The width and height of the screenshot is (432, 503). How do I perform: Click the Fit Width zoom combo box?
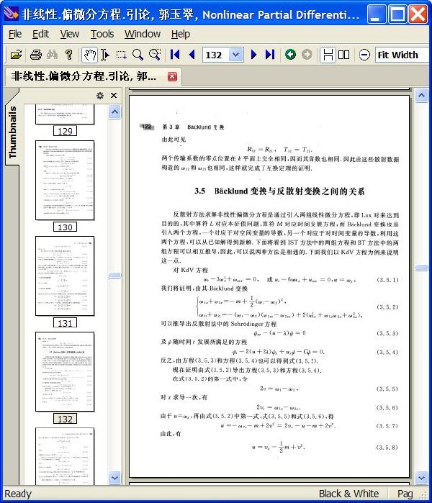coord(402,55)
